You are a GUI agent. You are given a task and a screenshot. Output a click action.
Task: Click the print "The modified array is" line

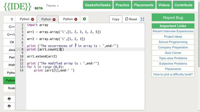[x=63, y=63]
